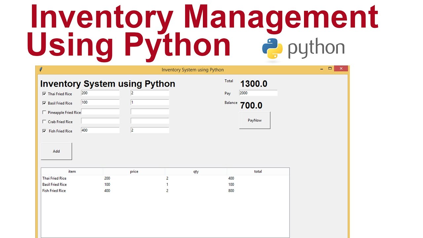The image size is (423, 238).
Task: Click the empty Pineapple Fried Rice quantity field
Action: tap(150, 112)
